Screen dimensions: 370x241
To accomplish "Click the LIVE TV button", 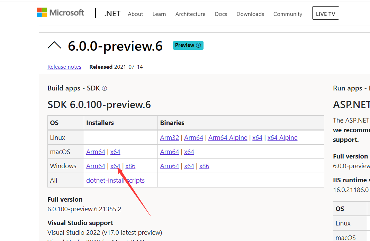I will coord(326,13).
